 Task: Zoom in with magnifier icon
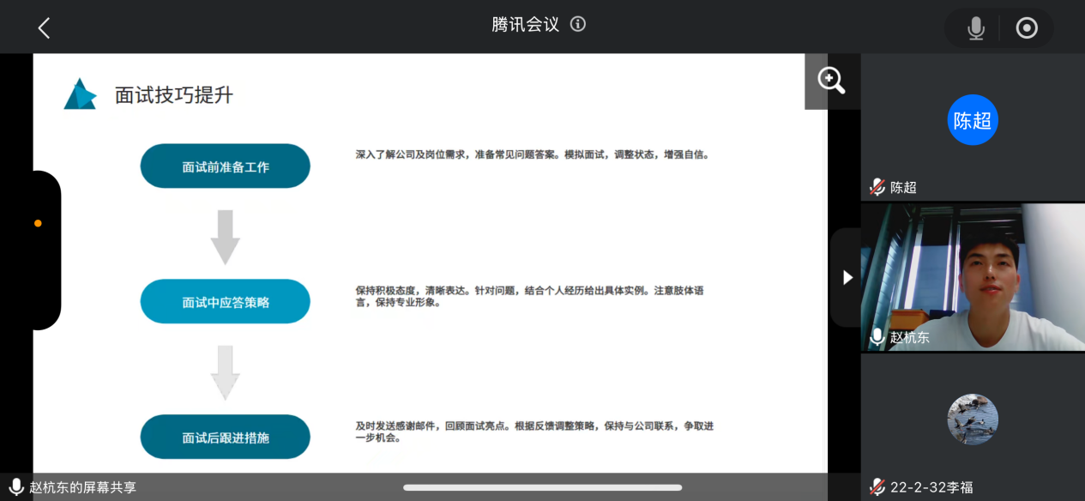831,81
